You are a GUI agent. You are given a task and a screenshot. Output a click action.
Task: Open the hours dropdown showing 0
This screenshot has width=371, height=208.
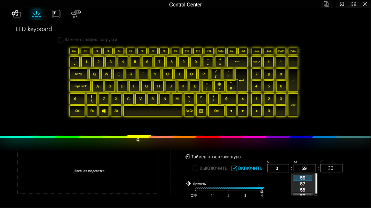tap(278, 168)
